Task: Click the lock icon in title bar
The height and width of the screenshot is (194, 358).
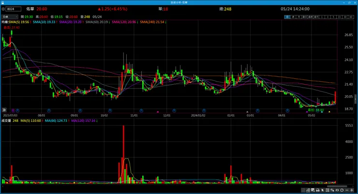Action: tap(2, 2)
